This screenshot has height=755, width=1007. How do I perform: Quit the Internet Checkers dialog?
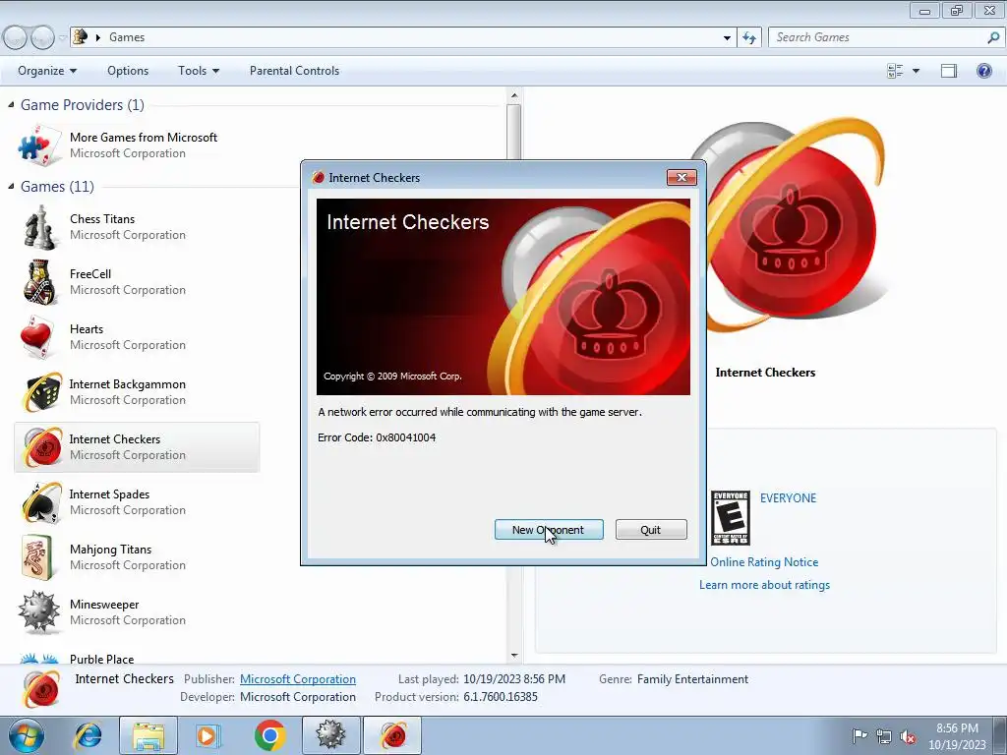[x=651, y=530]
